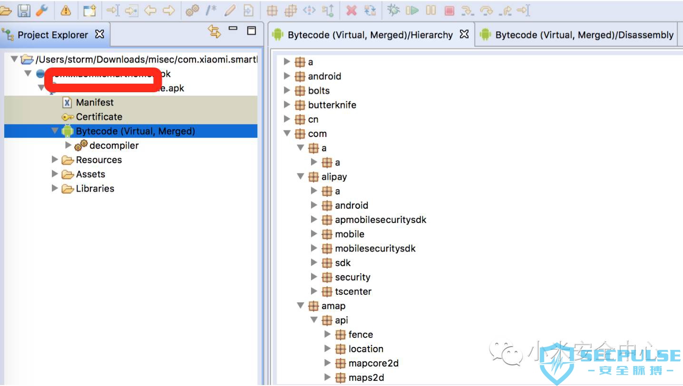Click the jump-to-address arrow bracket icon
Image resolution: width=683 pixels, height=386 pixels.
[113, 10]
